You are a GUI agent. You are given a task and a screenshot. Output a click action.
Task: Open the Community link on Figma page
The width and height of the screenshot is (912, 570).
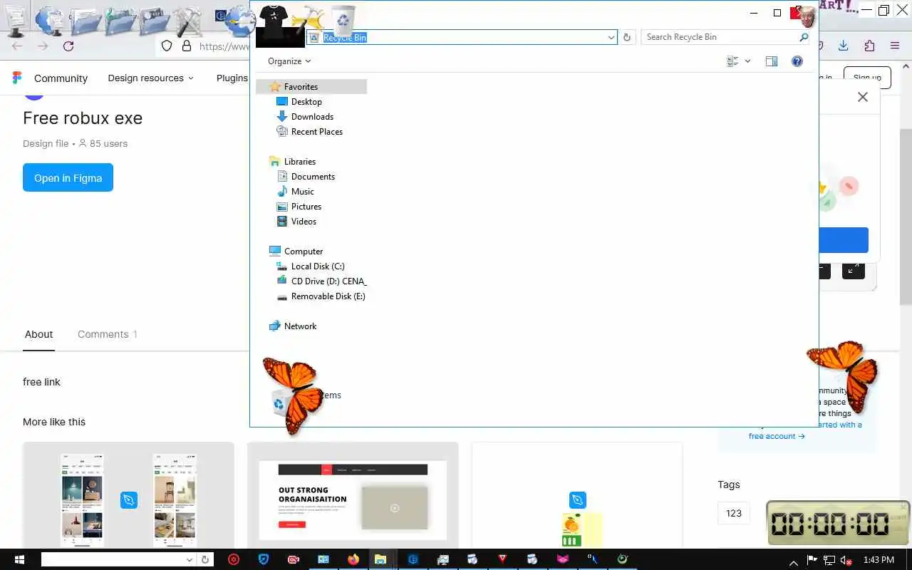61,78
